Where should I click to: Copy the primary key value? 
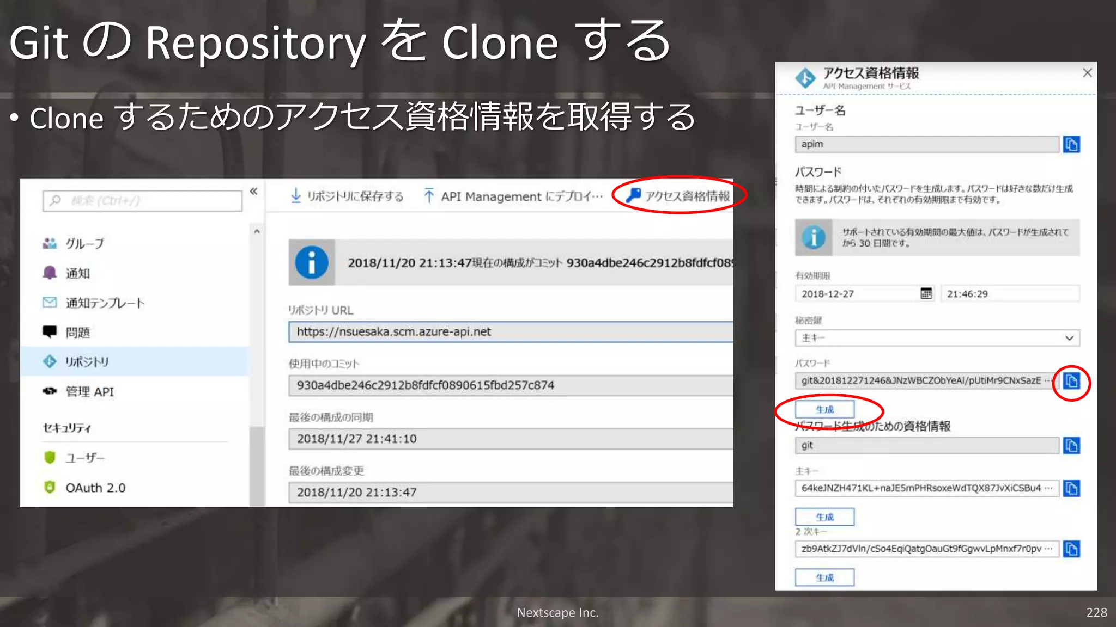[x=1071, y=488]
